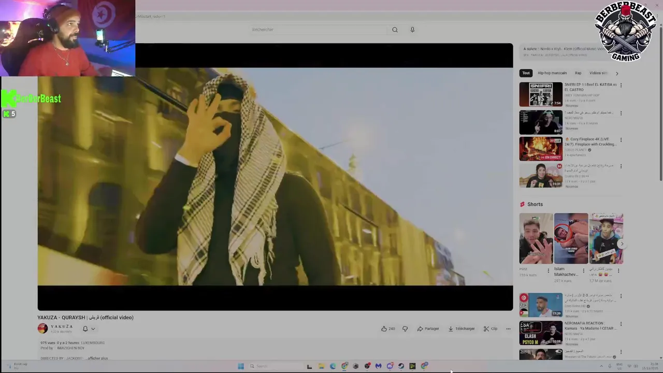Open NEROMAFIA REACTION Kamara thumbnail
Image resolution: width=663 pixels, height=373 pixels.
[541, 333]
